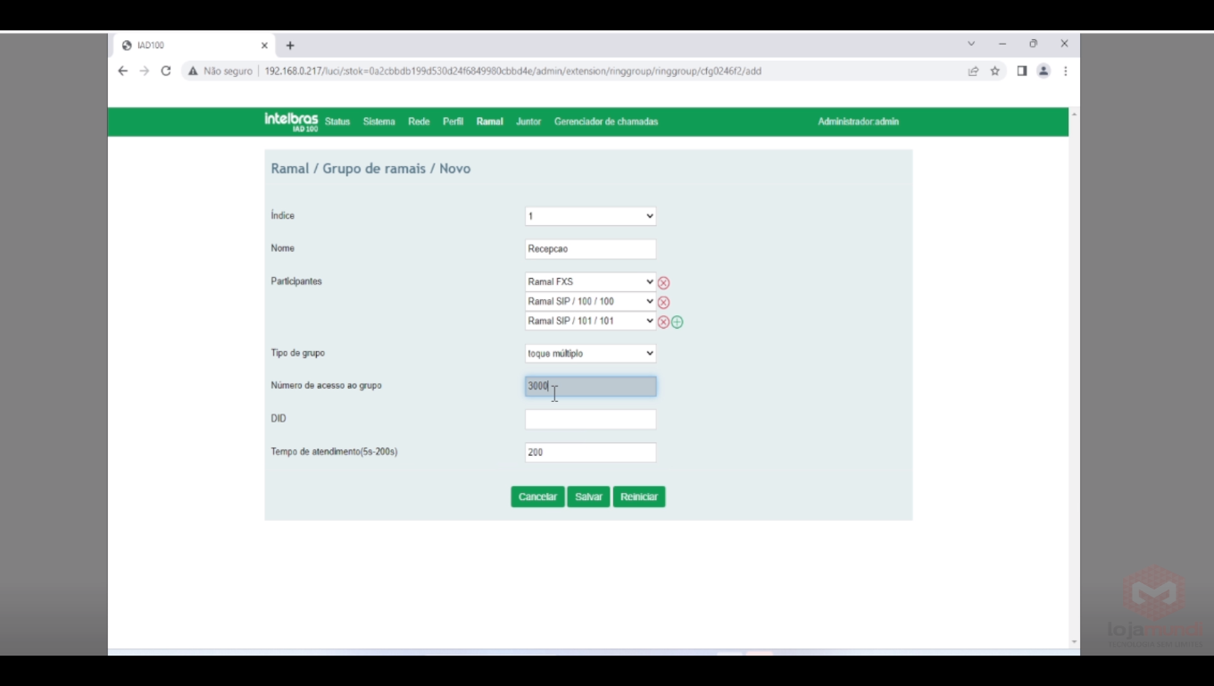Go back in browser history
Image resolution: width=1214 pixels, height=686 pixels.
tap(123, 71)
